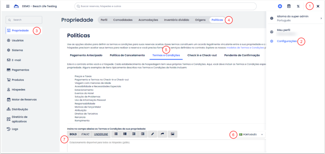Select Idioma do super admin entry
This screenshot has height=154, width=325.
[296, 19]
